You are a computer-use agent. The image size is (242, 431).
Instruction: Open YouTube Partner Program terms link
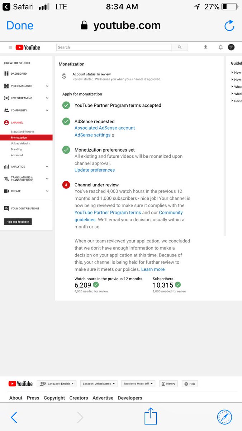tap(108, 213)
